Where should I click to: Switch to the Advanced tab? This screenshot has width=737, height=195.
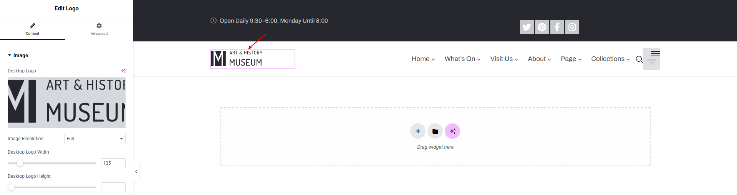tap(99, 29)
